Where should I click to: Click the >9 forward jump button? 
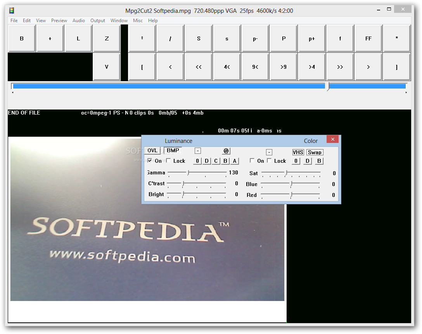tap(284, 67)
